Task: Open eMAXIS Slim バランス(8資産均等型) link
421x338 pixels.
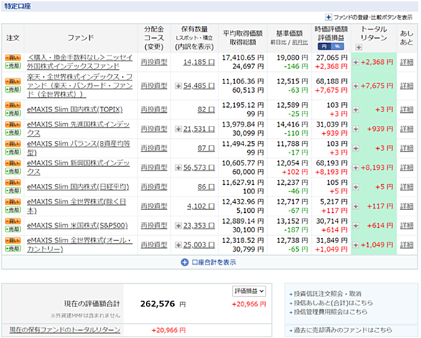Action: (78, 148)
